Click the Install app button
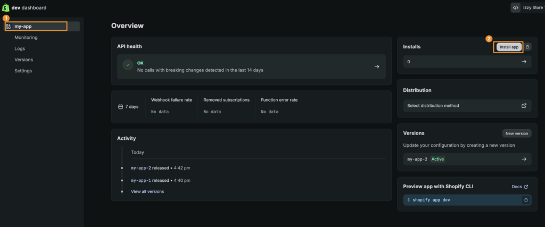The height and width of the screenshot is (227, 545). point(509,47)
